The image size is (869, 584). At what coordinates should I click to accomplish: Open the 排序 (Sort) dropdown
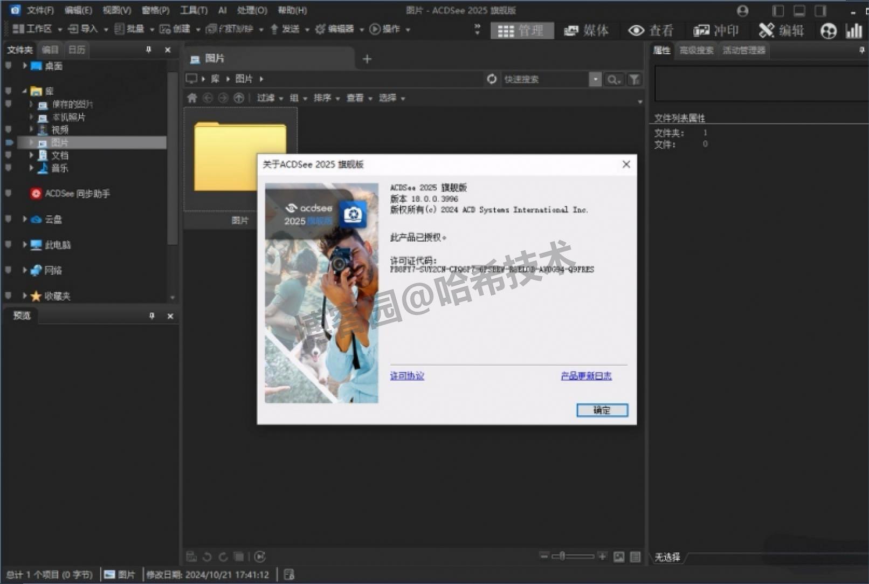click(323, 98)
